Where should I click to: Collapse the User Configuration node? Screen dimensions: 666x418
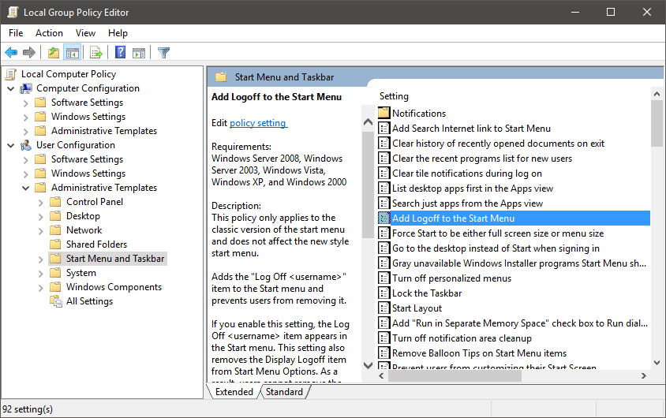pos(11,146)
